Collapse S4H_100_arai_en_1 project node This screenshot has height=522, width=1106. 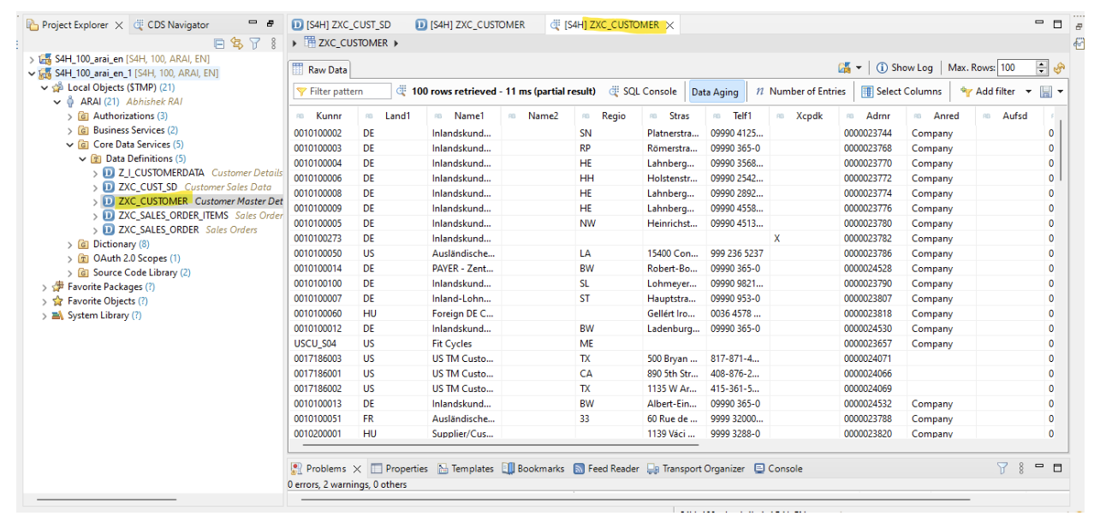tap(33, 74)
